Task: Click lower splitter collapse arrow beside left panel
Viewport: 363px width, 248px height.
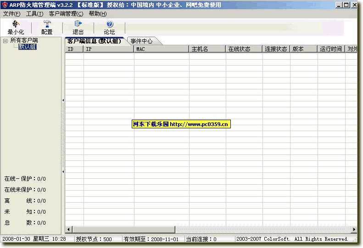Action: [63, 171]
